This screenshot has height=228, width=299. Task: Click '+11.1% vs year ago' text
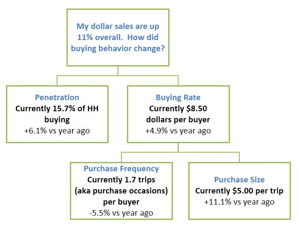(239, 202)
